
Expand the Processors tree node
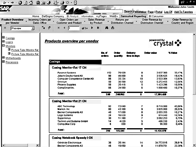point(4,62)
